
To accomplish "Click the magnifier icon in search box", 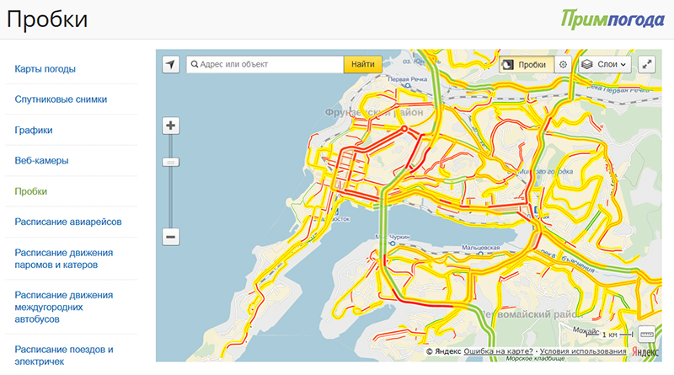I will [x=195, y=64].
